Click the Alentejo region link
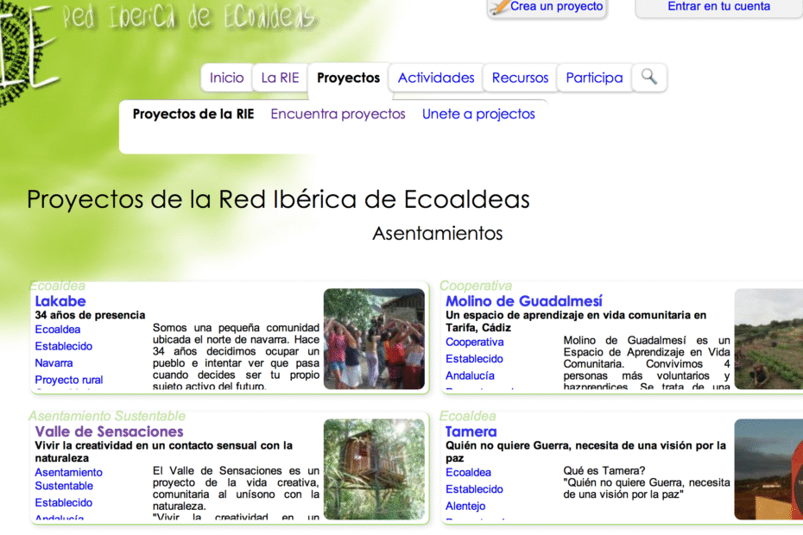The width and height of the screenshot is (803, 535). point(465,507)
